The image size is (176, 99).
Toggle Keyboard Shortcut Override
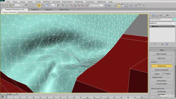(x=67, y=5)
